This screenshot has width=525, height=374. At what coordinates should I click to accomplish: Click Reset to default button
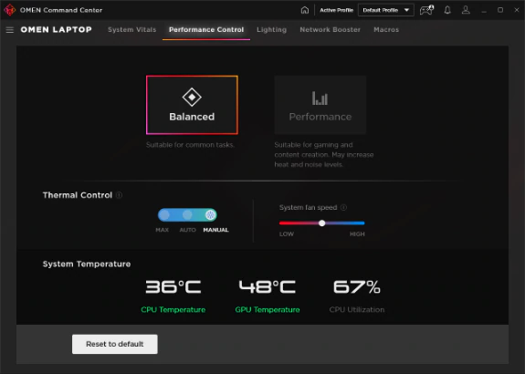(x=115, y=344)
